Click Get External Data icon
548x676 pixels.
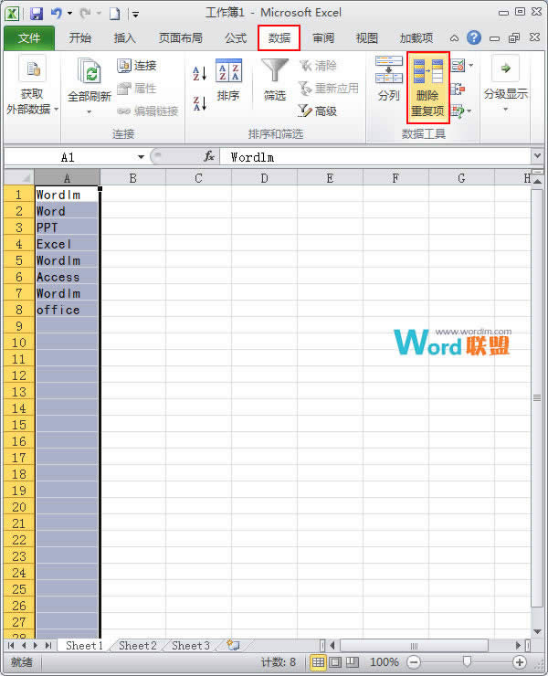[x=32, y=69]
